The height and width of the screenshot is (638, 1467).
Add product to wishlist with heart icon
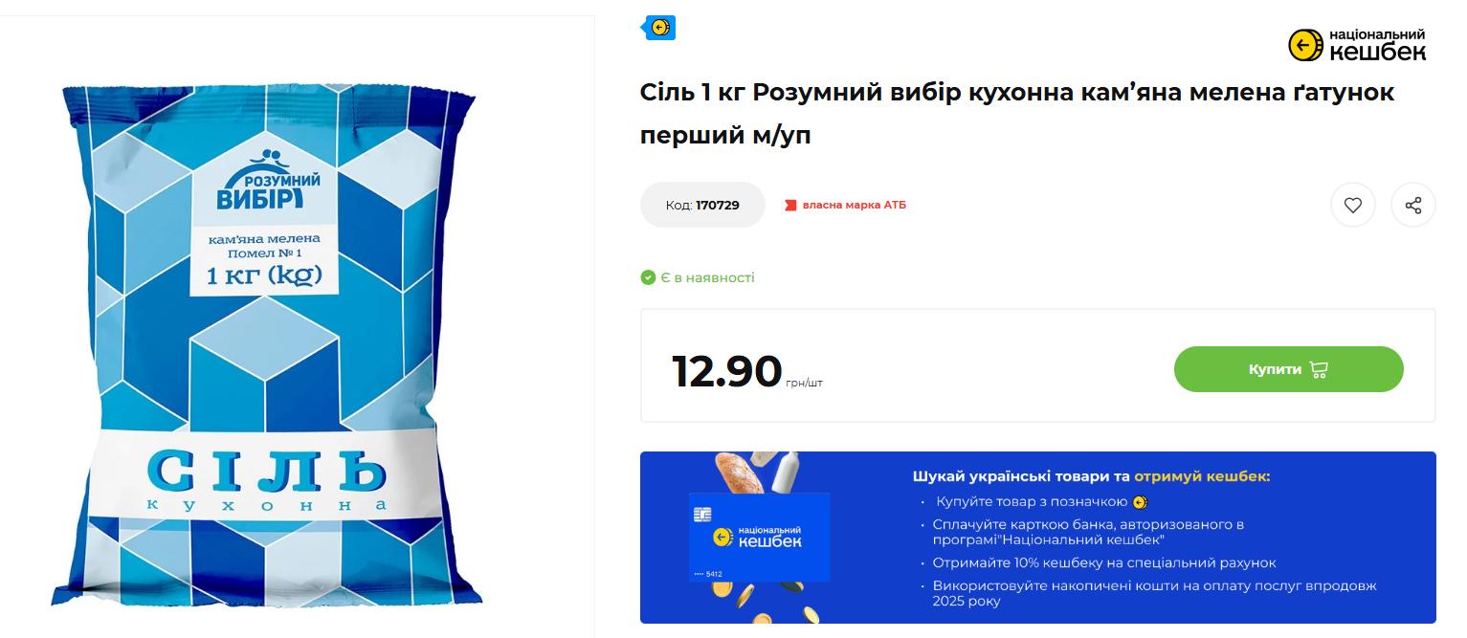(1352, 205)
